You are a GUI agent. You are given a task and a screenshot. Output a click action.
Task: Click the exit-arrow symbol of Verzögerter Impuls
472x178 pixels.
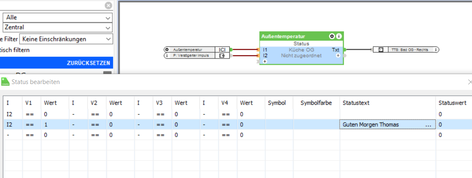[222, 55]
